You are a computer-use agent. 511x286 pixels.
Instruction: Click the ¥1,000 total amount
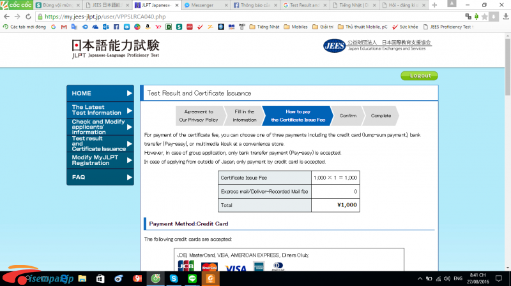click(347, 205)
